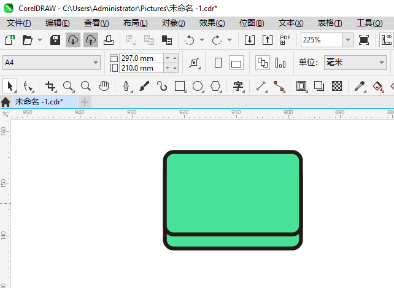Screen dimensions: 394x288
Task: Select the LiveSketch curve tool
Action: (162, 86)
